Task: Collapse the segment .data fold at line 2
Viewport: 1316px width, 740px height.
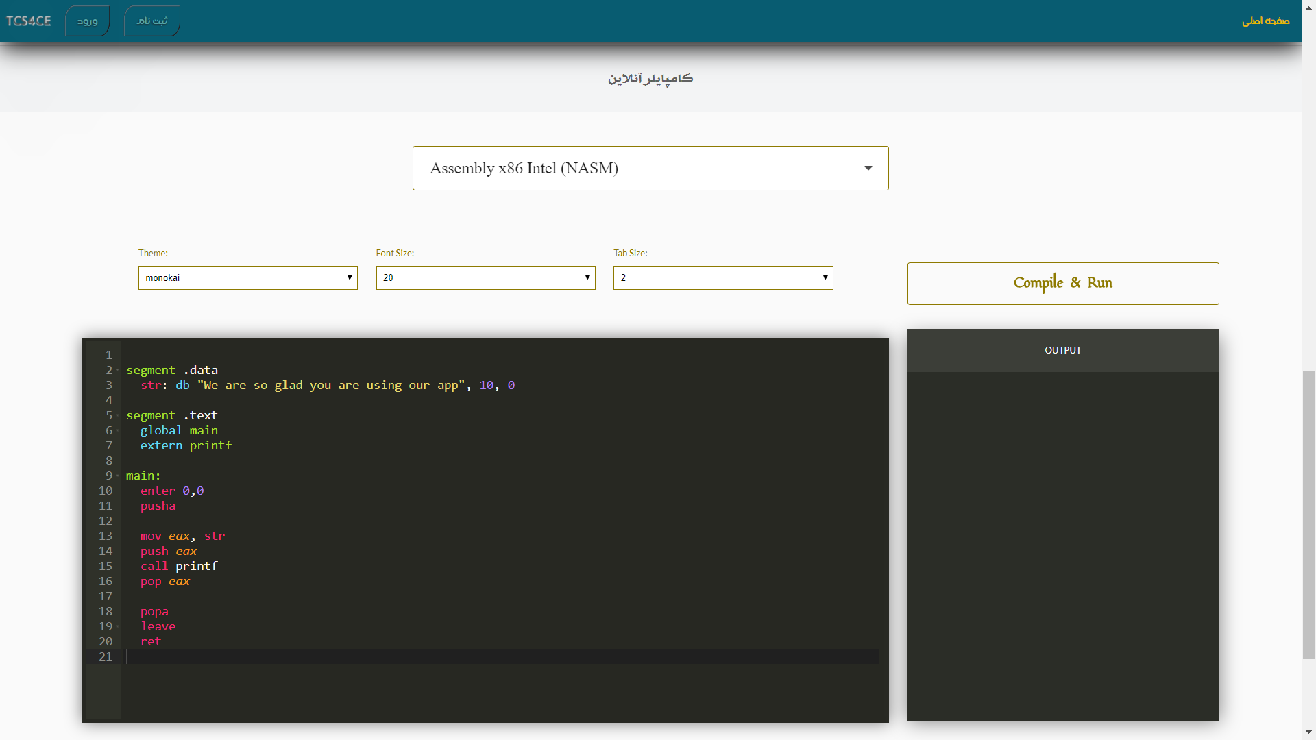Action: (x=117, y=370)
